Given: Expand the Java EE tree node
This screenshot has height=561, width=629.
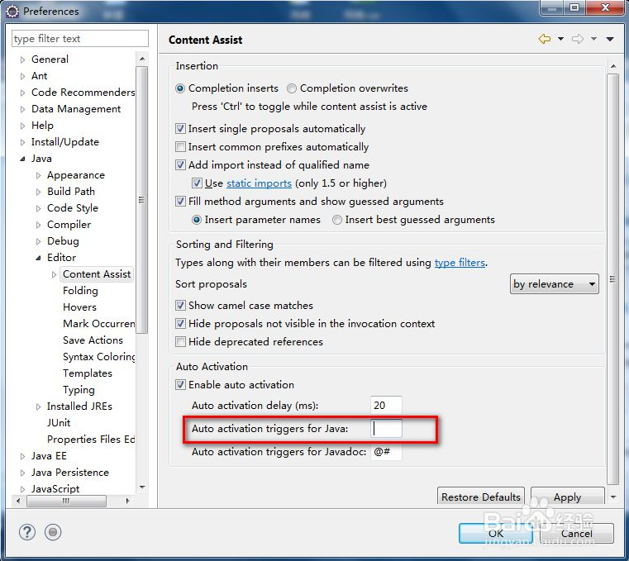Looking at the screenshot, I should 22,456.
